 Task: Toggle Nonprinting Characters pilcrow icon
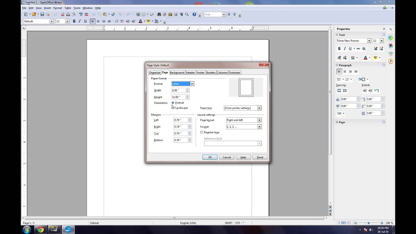pyautogui.click(x=181, y=14)
